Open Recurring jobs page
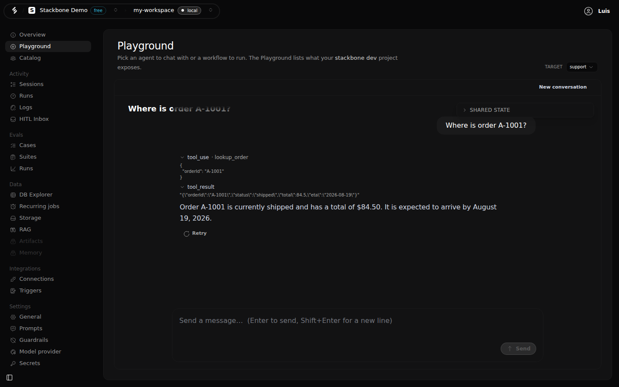The width and height of the screenshot is (619, 387). pos(48,206)
